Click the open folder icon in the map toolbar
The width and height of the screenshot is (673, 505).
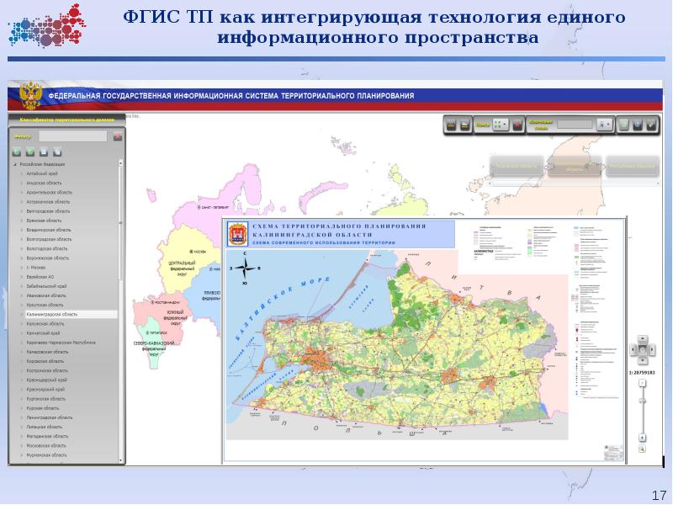[x=464, y=125]
